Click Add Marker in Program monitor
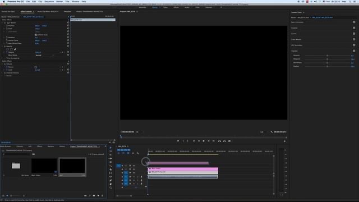This screenshot has height=202, width=359. (x=178, y=141)
